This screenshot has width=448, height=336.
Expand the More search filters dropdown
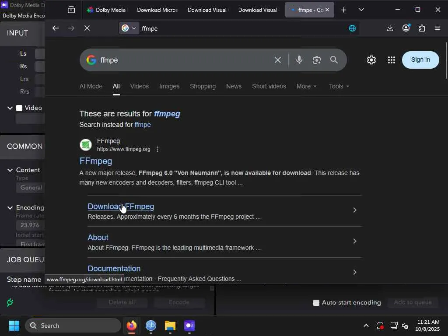click(306, 86)
